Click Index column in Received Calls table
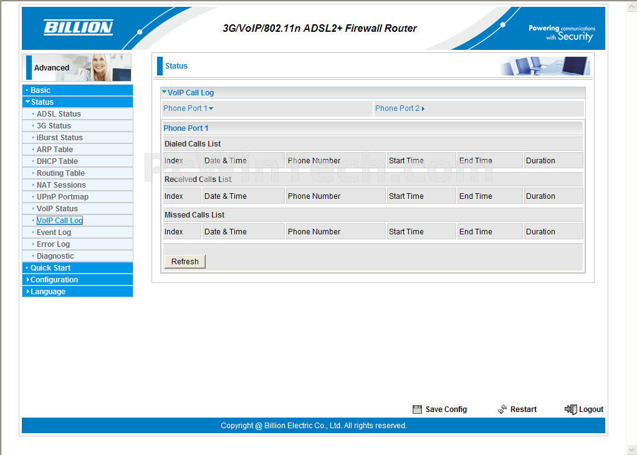This screenshot has height=455, width=637. point(182,196)
